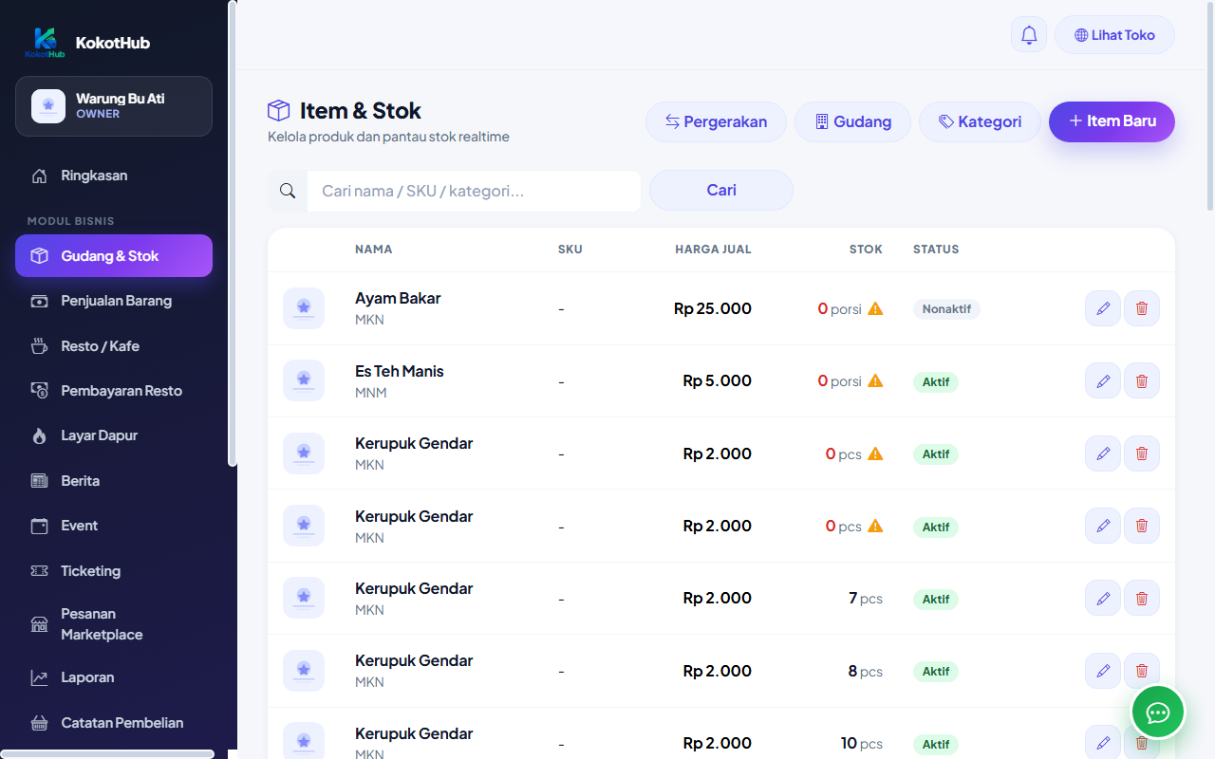Delete the Kerupuk Gendar item with 7 pcs

(1142, 599)
